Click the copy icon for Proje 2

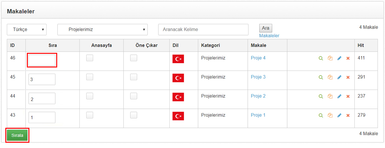330,96
